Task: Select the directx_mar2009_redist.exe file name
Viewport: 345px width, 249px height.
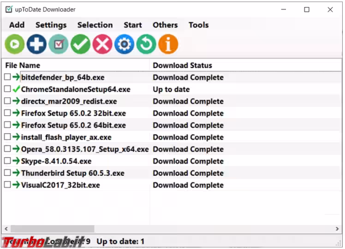Action: 69,101
